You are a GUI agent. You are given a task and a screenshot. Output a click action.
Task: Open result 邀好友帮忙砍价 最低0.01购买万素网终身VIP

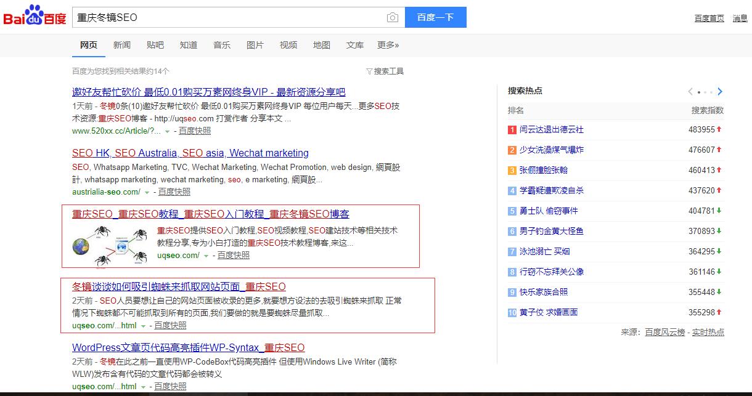click(209, 92)
